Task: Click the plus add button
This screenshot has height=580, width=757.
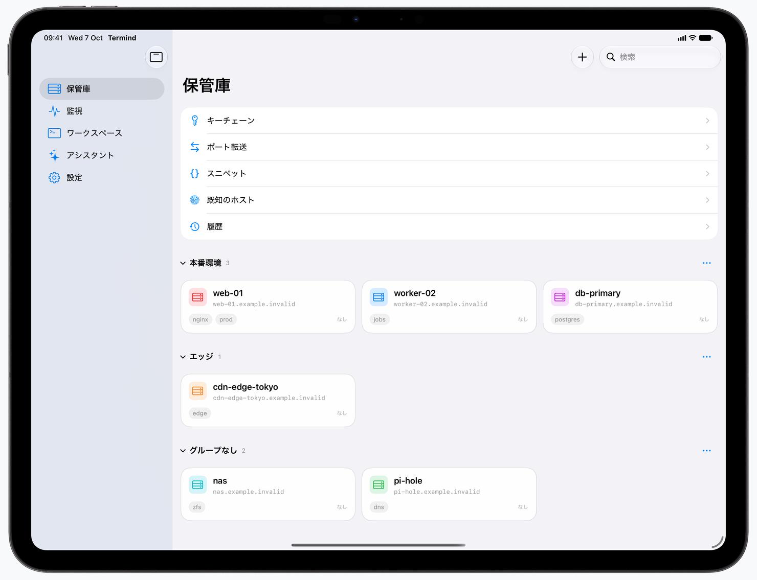Action: [x=582, y=57]
